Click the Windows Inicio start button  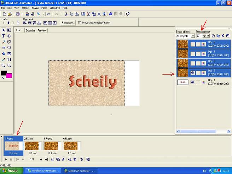[12, 170]
